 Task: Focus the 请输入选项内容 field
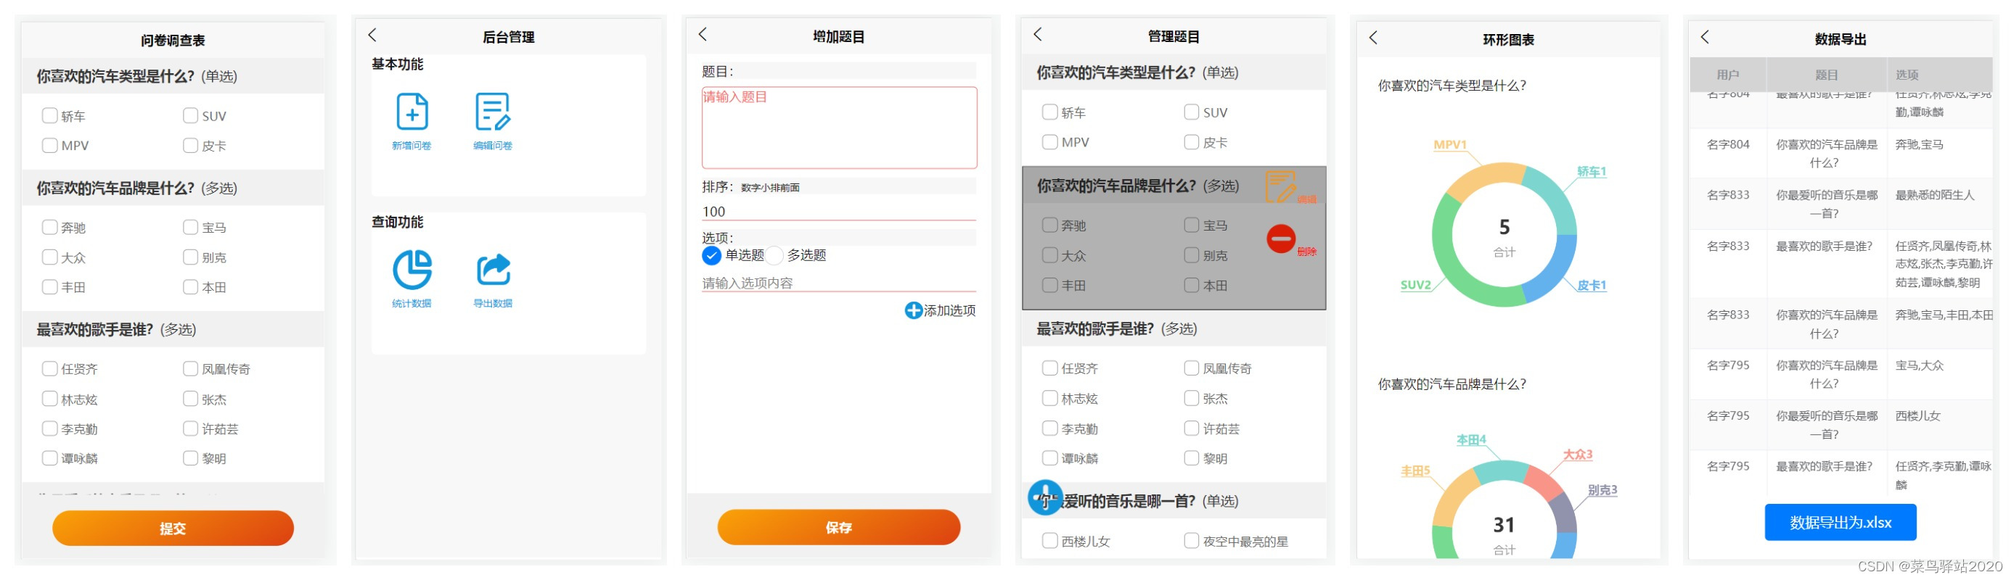pos(839,283)
